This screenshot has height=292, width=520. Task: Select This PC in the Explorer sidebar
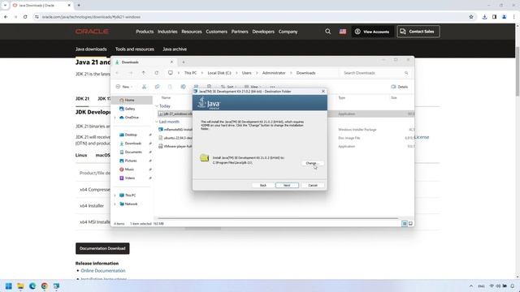tap(130, 195)
